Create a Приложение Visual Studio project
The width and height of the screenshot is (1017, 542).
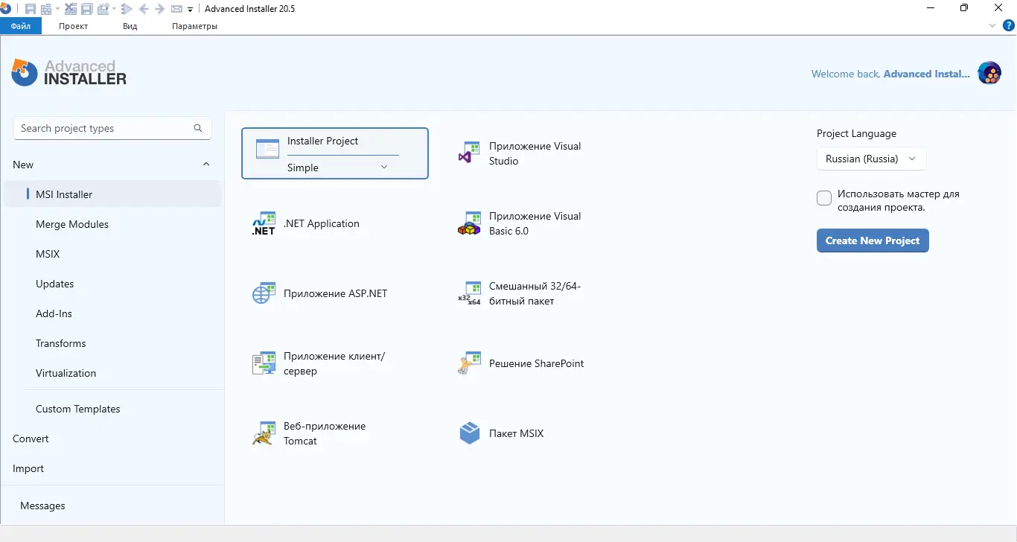[535, 153]
